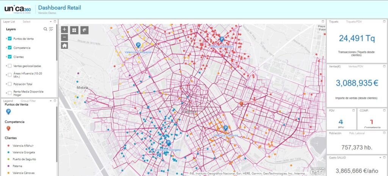388x176 pixels.
Task: Open the Gasto SALUD dropdown arrow
Action: tap(380, 157)
